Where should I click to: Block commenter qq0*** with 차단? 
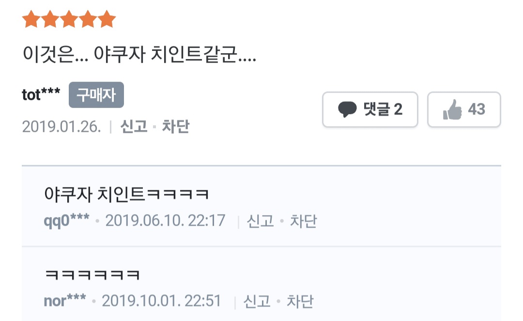(x=303, y=221)
